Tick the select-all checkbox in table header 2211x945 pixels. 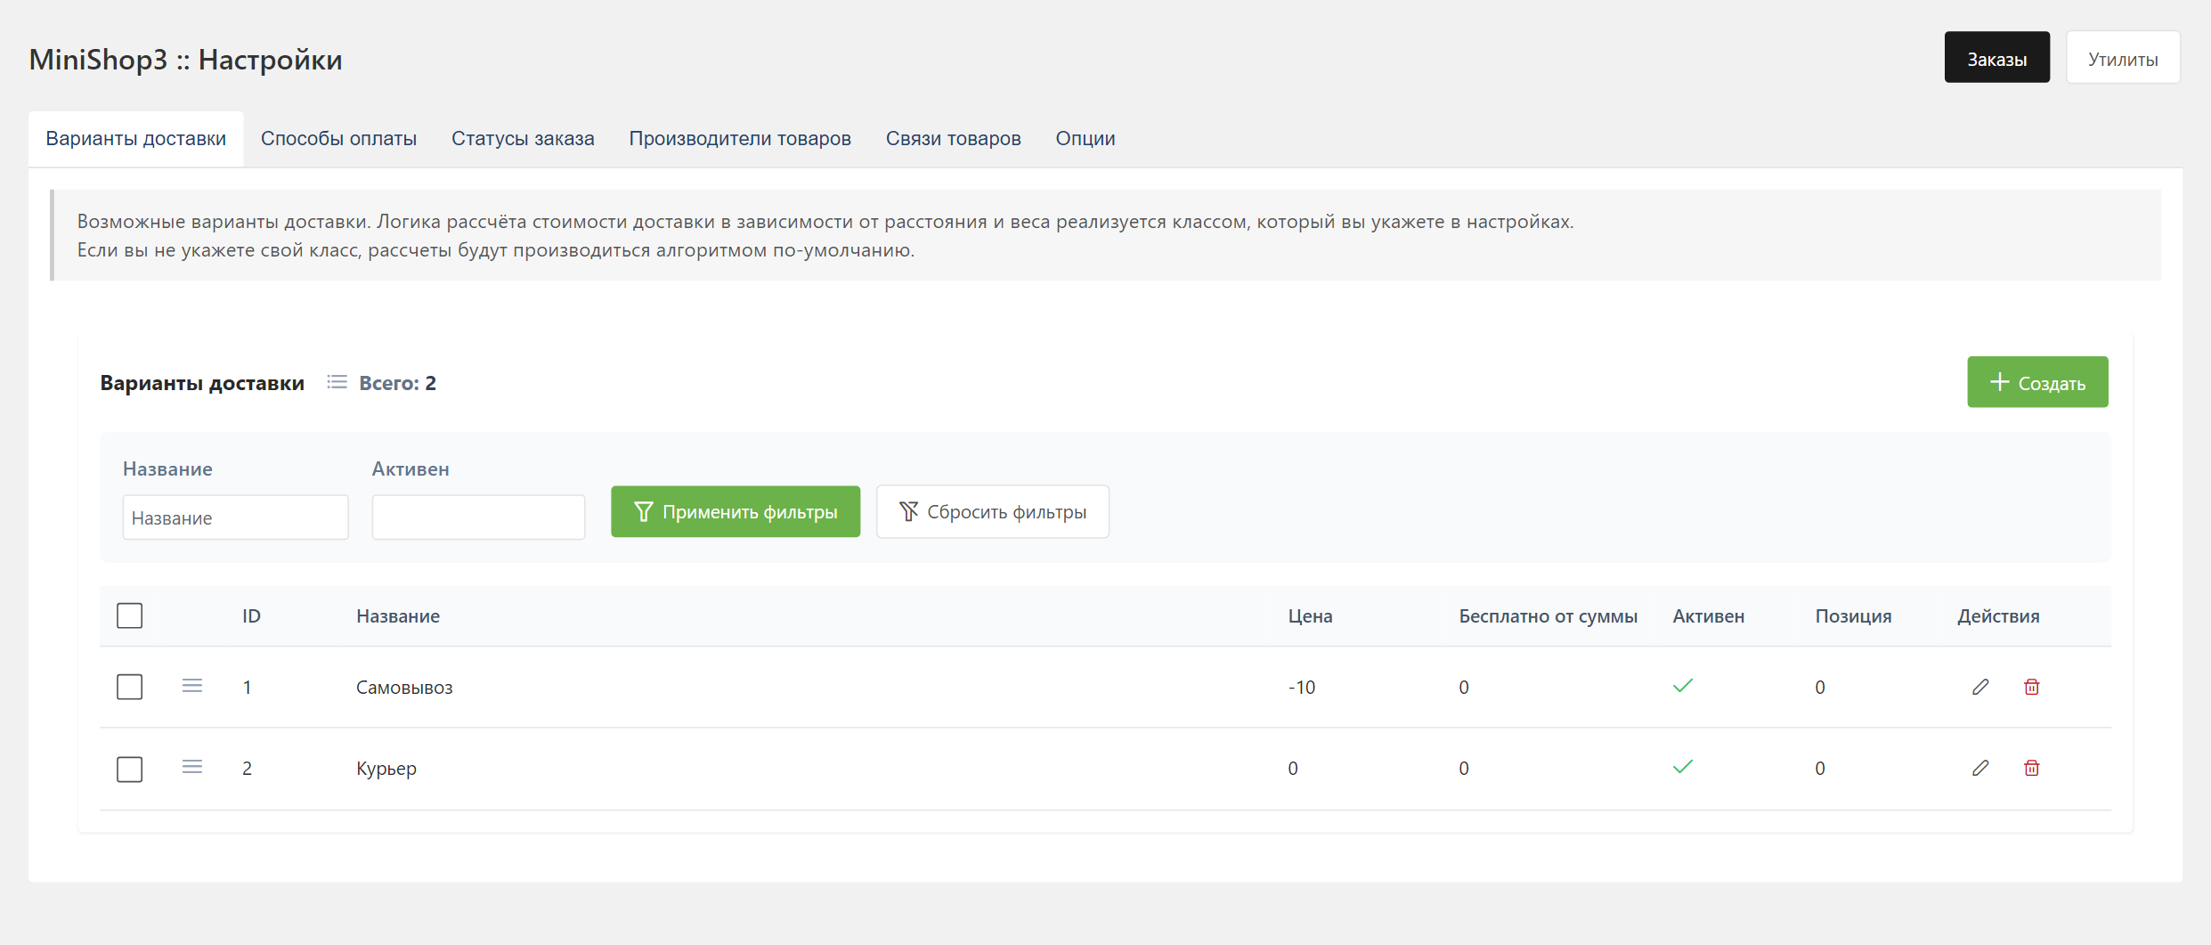click(x=130, y=615)
